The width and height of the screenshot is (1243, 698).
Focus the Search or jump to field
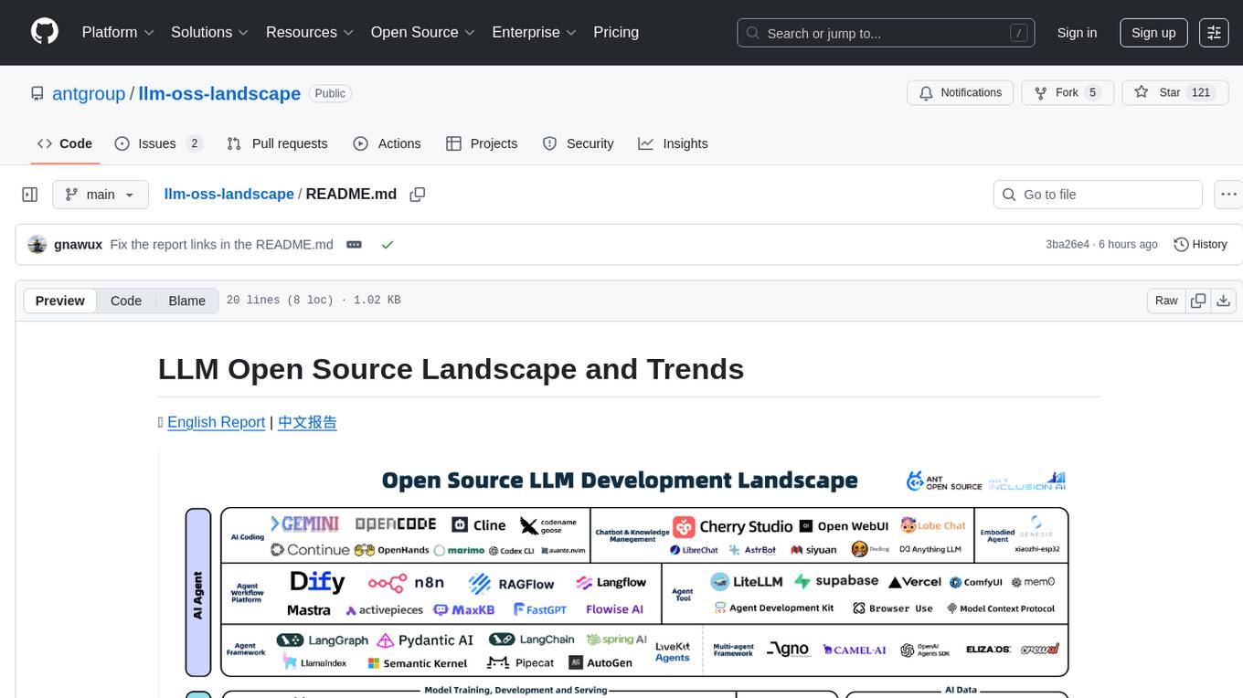pos(886,33)
